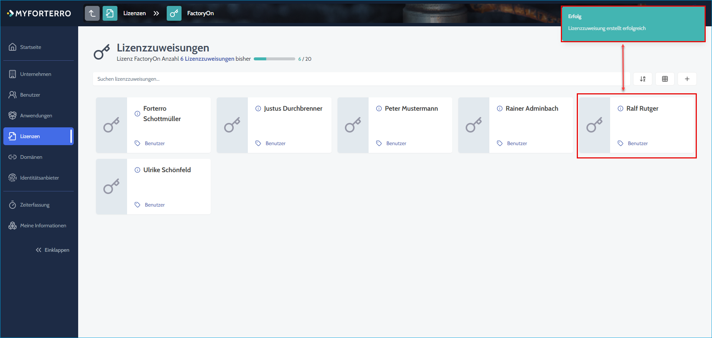Collapse the sidebar with Einklappen

53,250
